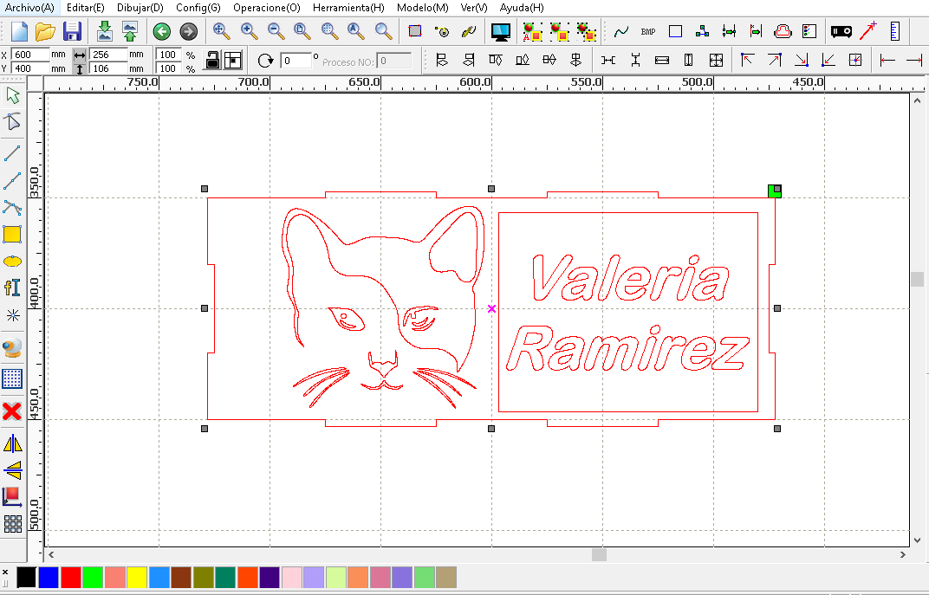
Task: Open the Operacione menu
Action: pos(266,8)
